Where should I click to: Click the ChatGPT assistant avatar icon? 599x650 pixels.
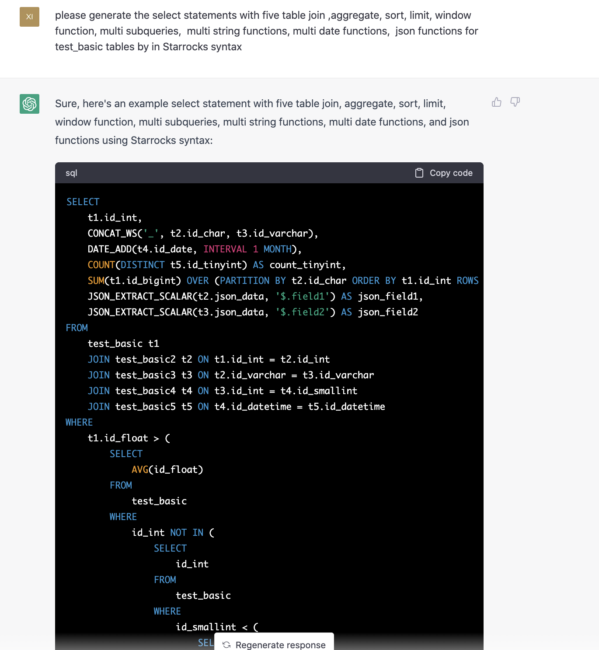(x=29, y=105)
